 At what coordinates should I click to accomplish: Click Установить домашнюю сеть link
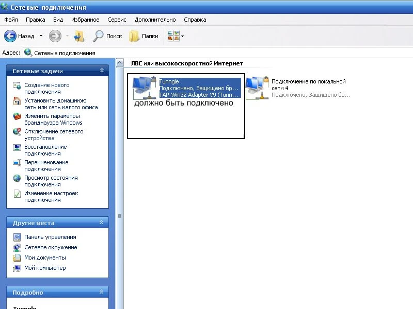[x=61, y=104]
